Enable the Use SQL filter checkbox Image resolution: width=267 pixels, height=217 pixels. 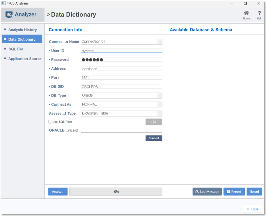click(50, 122)
